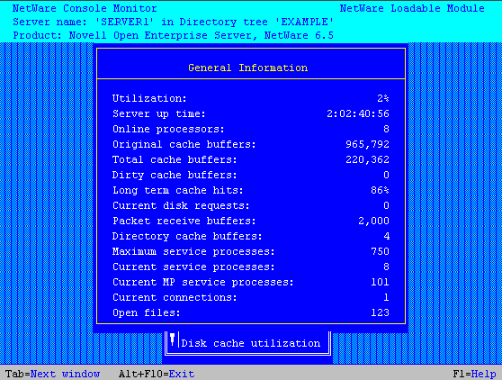Click the Original cache buffers: label
This screenshot has width=502, height=380.
184,144
